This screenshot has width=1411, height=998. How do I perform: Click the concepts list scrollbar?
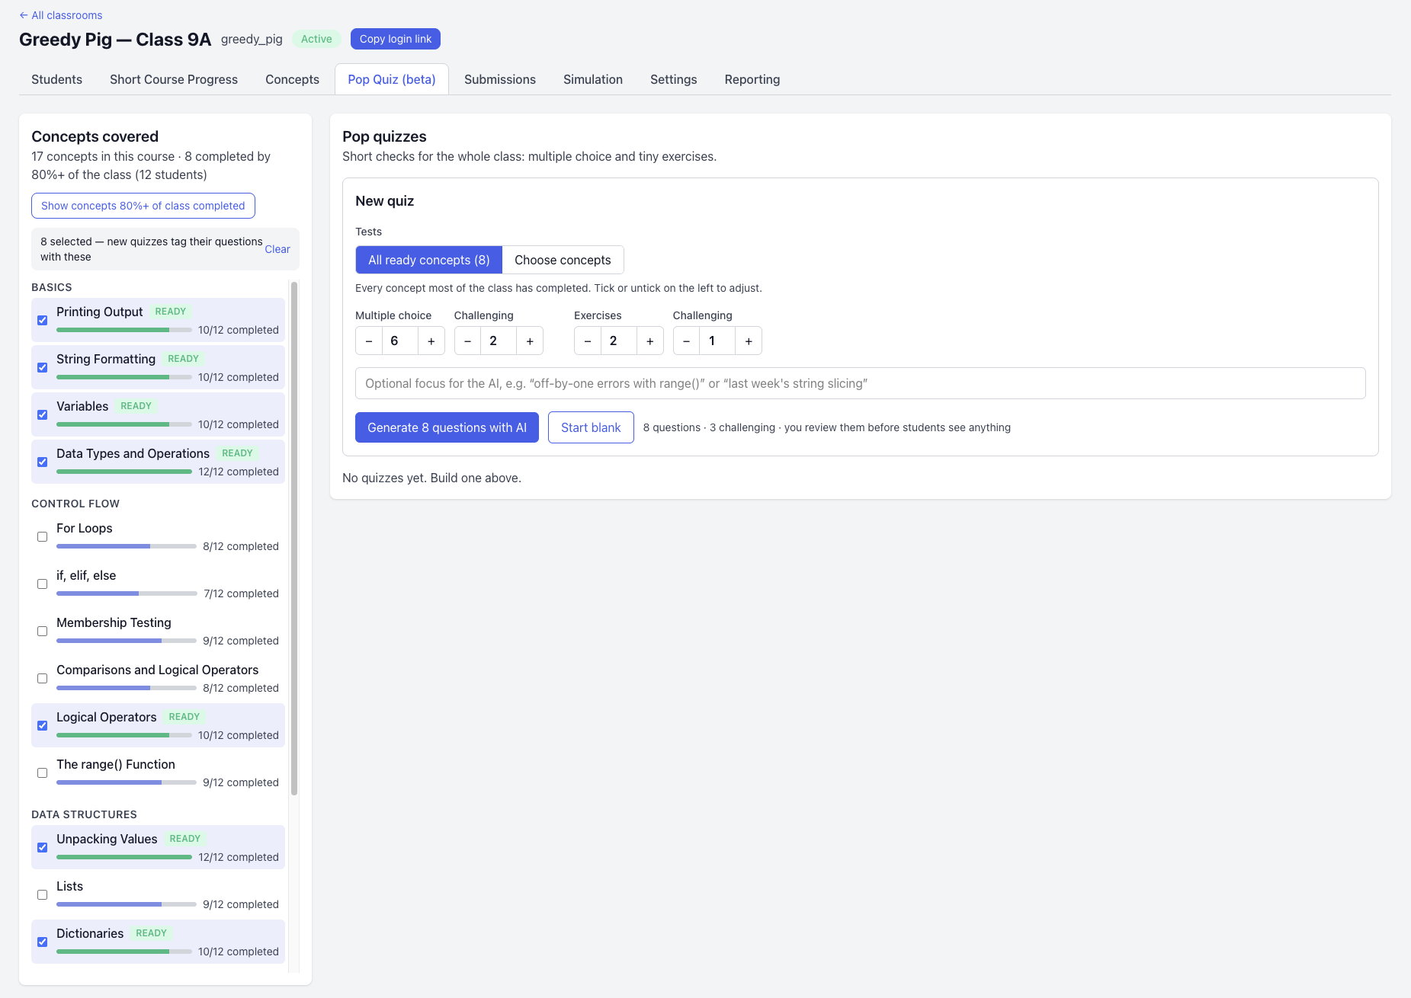[294, 539]
